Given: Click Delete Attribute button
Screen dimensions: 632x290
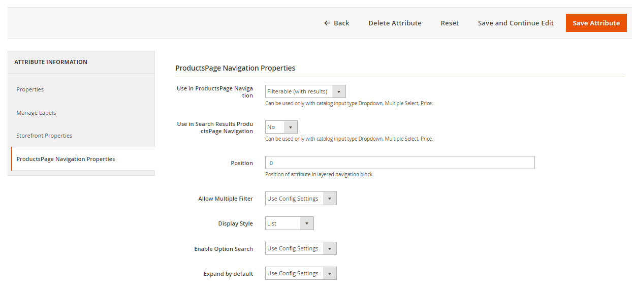Looking at the screenshot, I should click(395, 23).
